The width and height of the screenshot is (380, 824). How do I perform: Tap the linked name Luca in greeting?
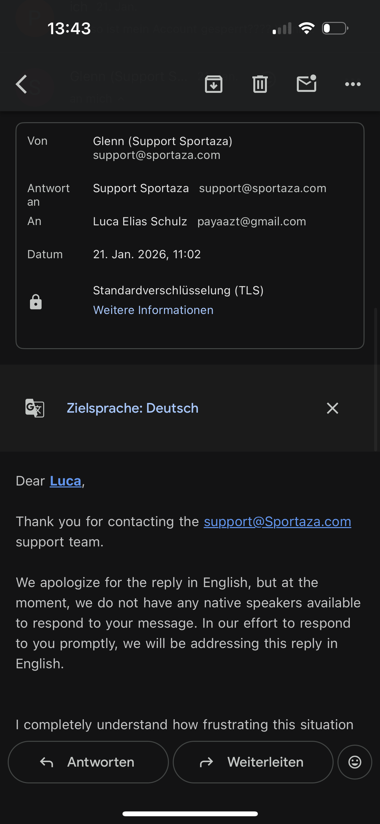tap(65, 481)
